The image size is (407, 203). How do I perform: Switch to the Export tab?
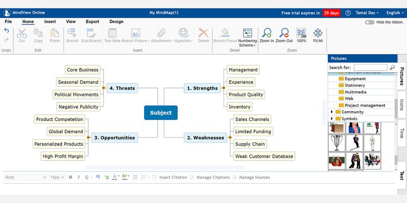[92, 22]
